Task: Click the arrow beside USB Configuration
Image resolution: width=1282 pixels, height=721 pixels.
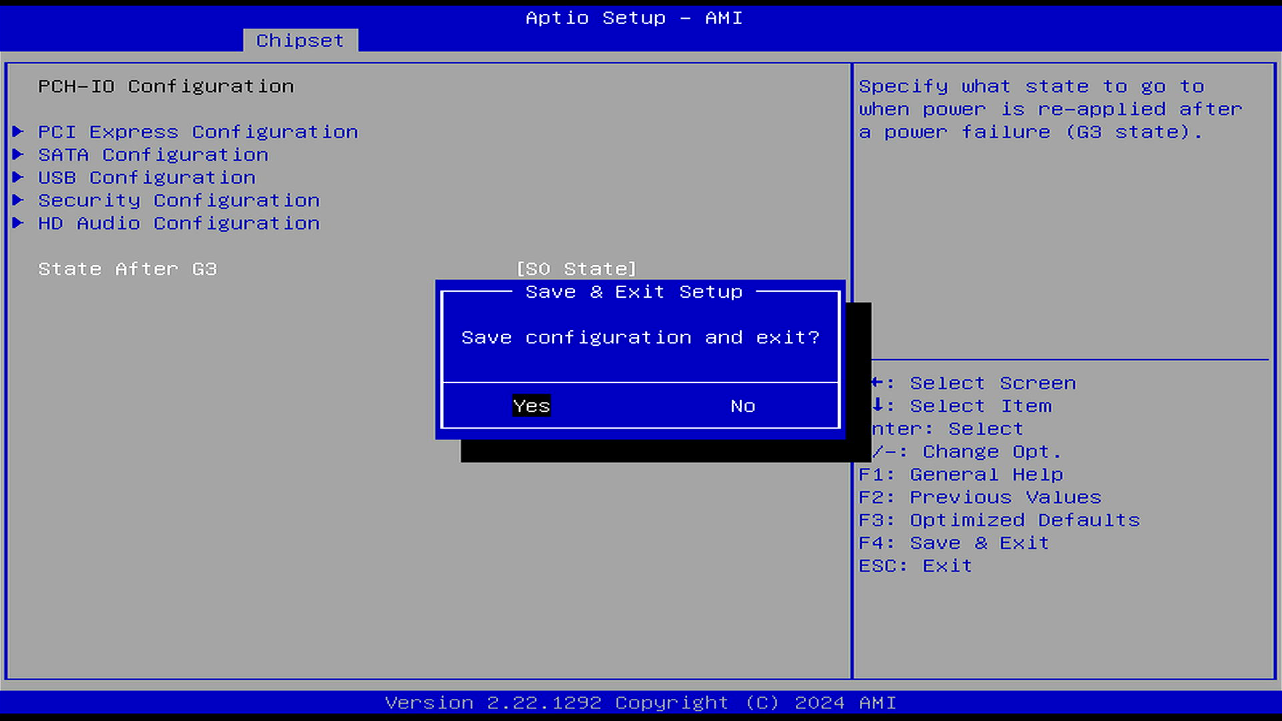Action: coord(18,177)
